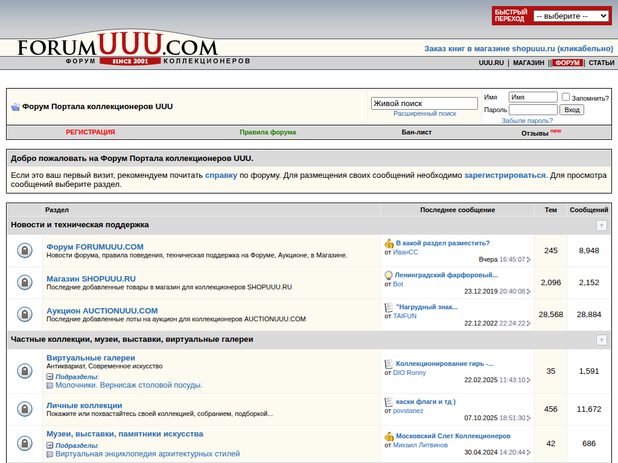Toggle the Запомнить checkbox
Screen dimensions: 618x463
coord(565,97)
